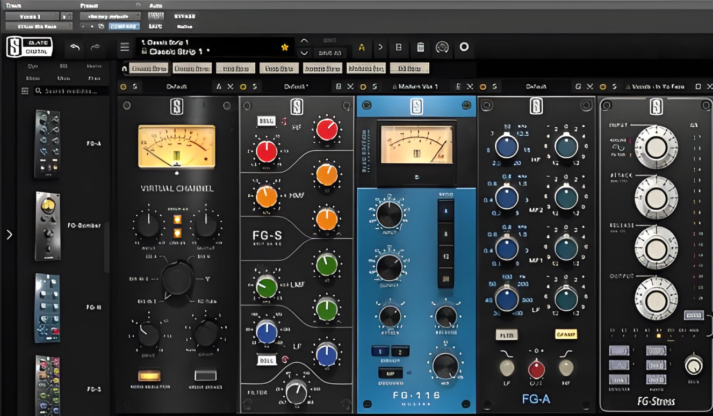
Task: Open the Virtual Channel slot preset dropdown
Action: pos(176,86)
